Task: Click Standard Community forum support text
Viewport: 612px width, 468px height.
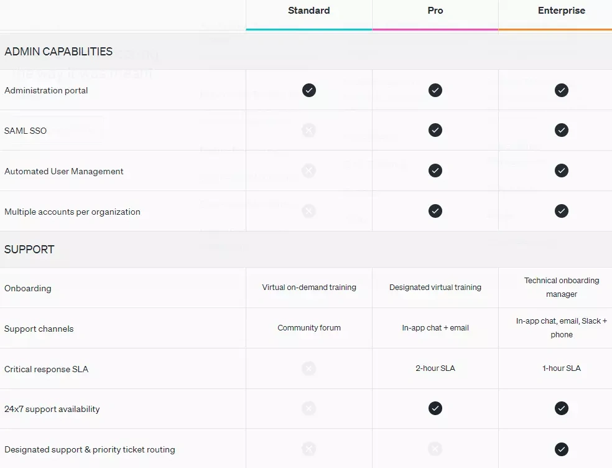Action: click(309, 328)
